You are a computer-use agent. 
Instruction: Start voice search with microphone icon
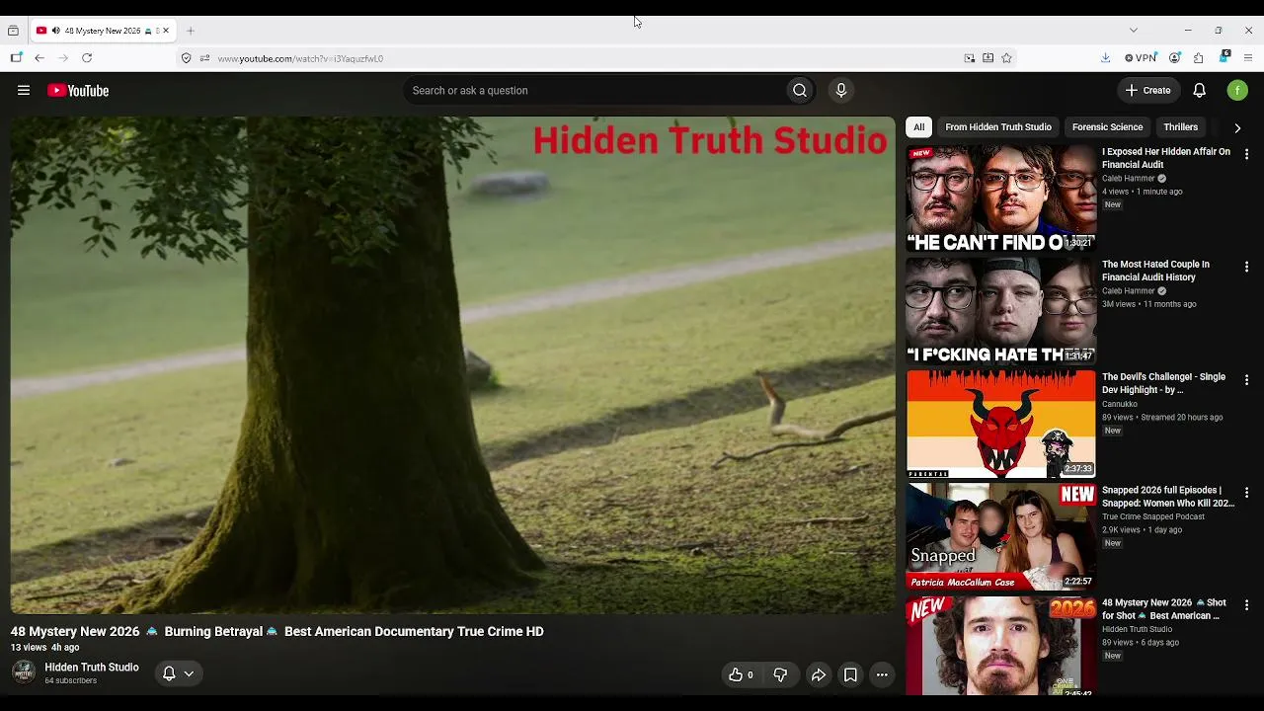pyautogui.click(x=841, y=91)
